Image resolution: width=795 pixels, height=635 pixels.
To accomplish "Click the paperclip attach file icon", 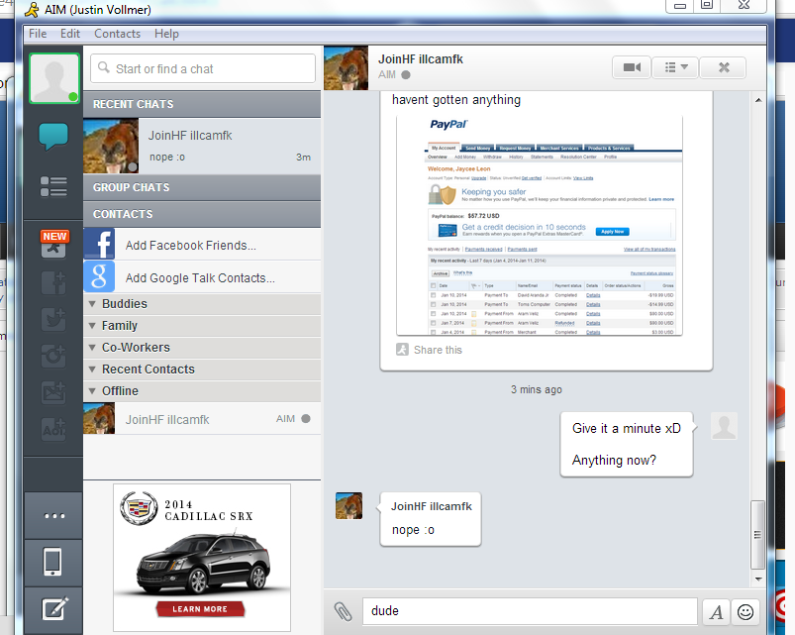I will (x=343, y=611).
